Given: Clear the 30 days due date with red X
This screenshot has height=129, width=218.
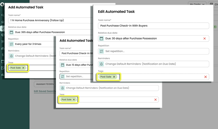Looking at the screenshot, I should (205, 38).
